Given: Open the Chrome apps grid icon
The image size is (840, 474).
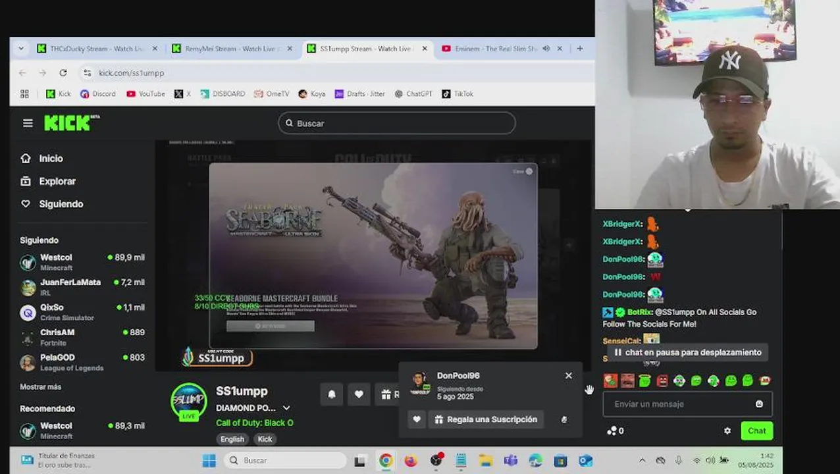Looking at the screenshot, I should (24, 94).
